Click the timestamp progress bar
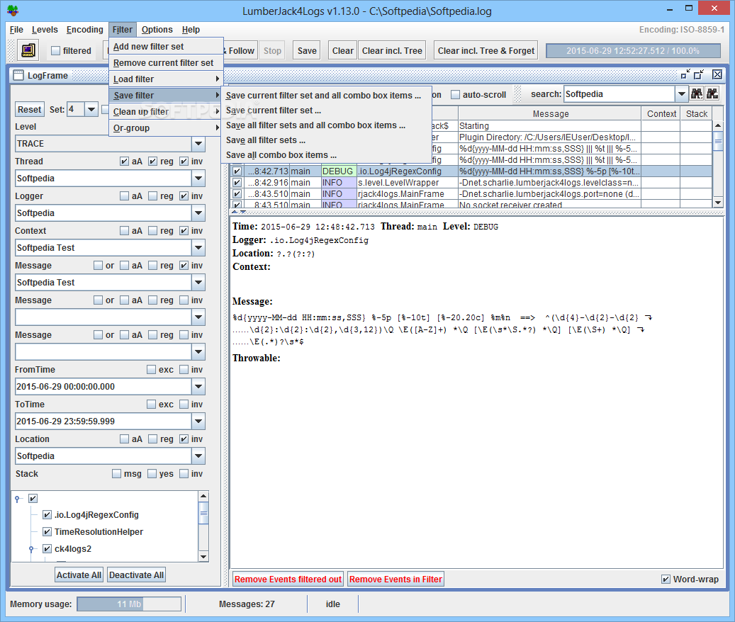Viewport: 735px width, 622px height. tap(633, 50)
